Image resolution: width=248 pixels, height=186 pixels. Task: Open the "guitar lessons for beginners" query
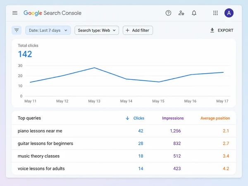45,144
